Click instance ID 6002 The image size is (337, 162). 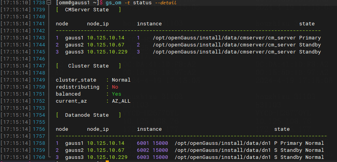143,150
